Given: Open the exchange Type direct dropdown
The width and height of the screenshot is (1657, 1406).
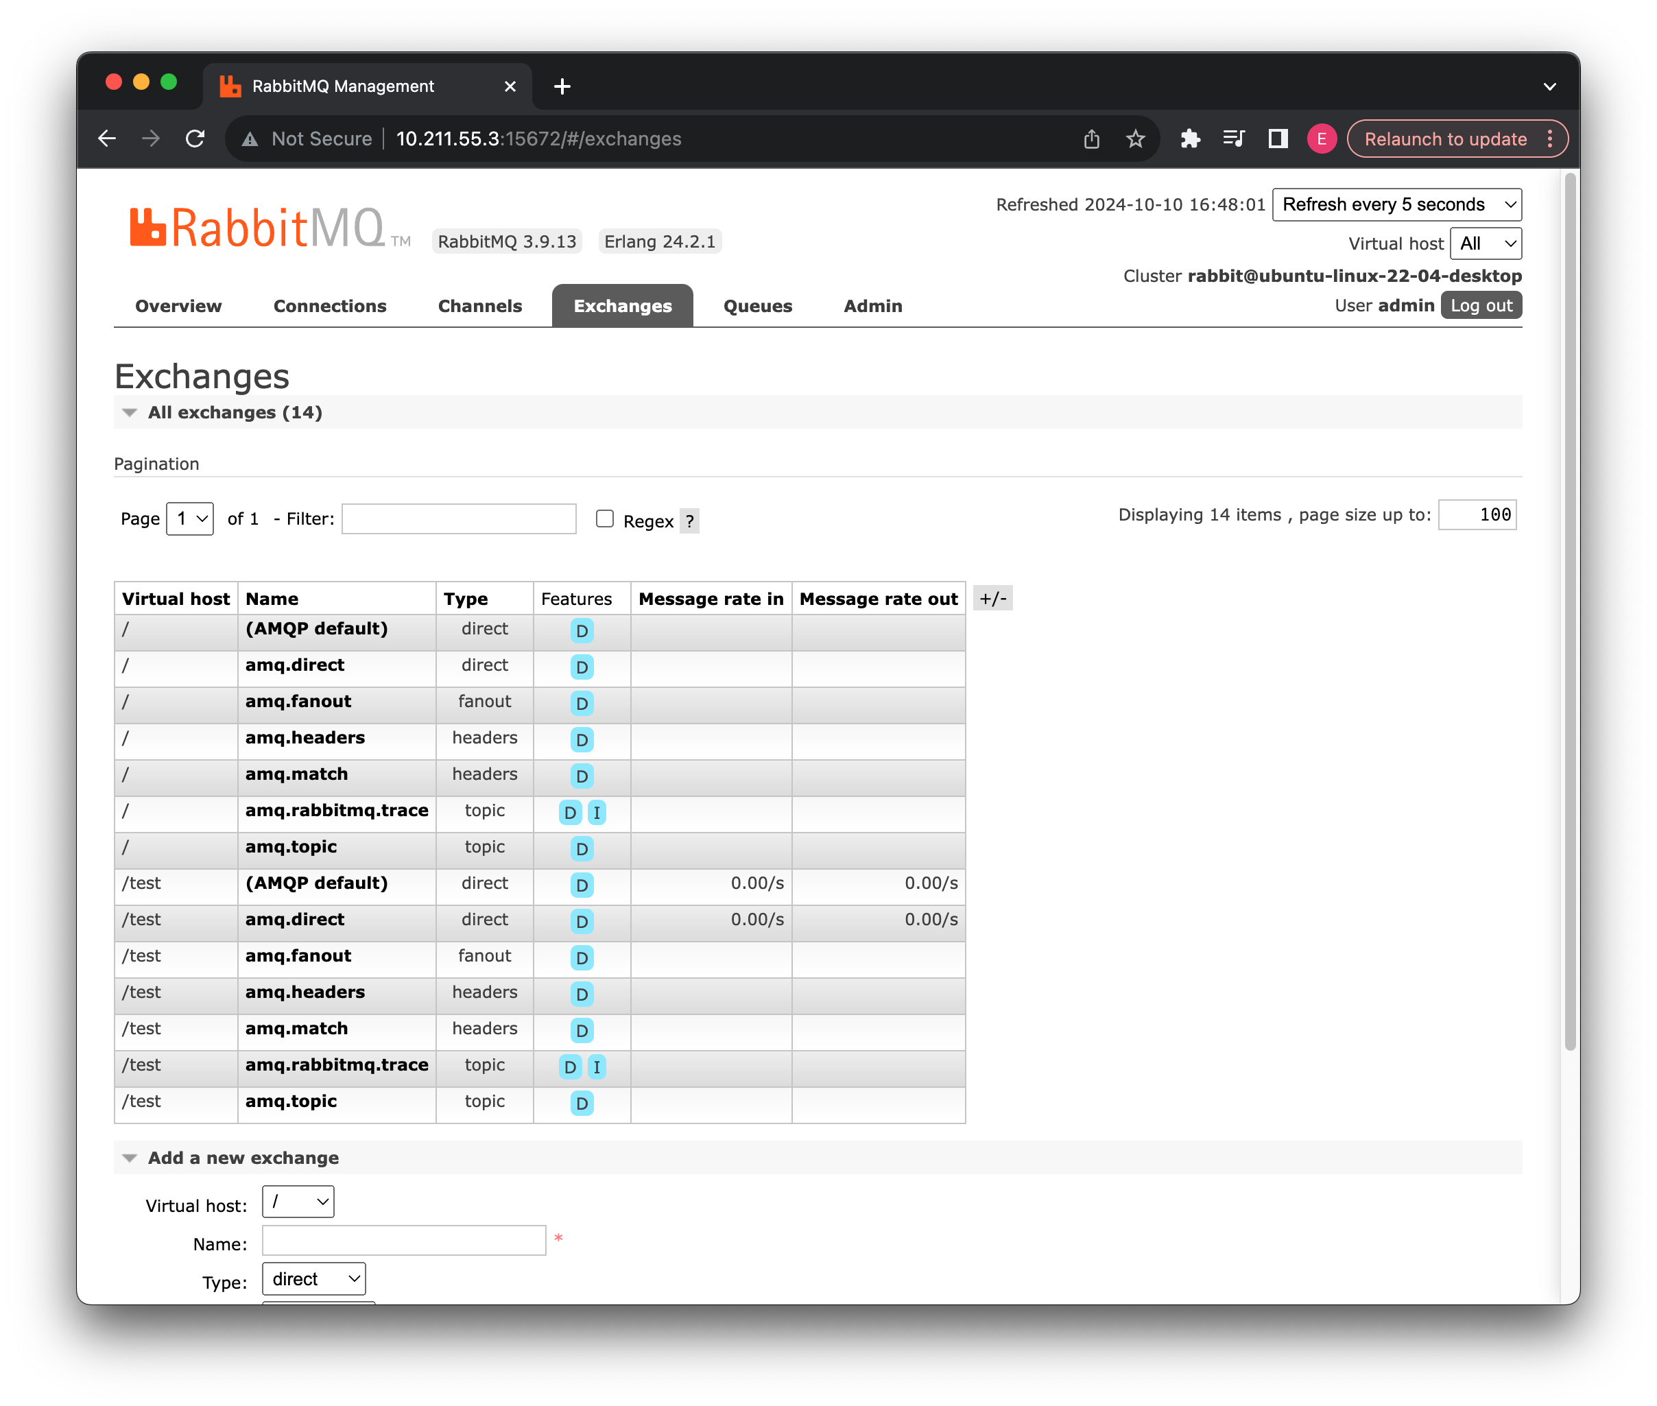Looking at the screenshot, I should click(x=314, y=1278).
